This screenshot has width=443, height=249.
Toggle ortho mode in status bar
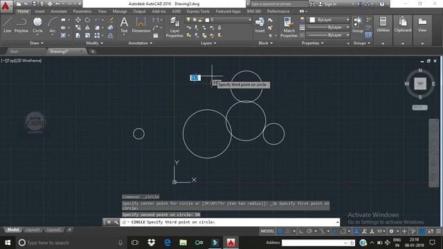pyautogui.click(x=302, y=231)
